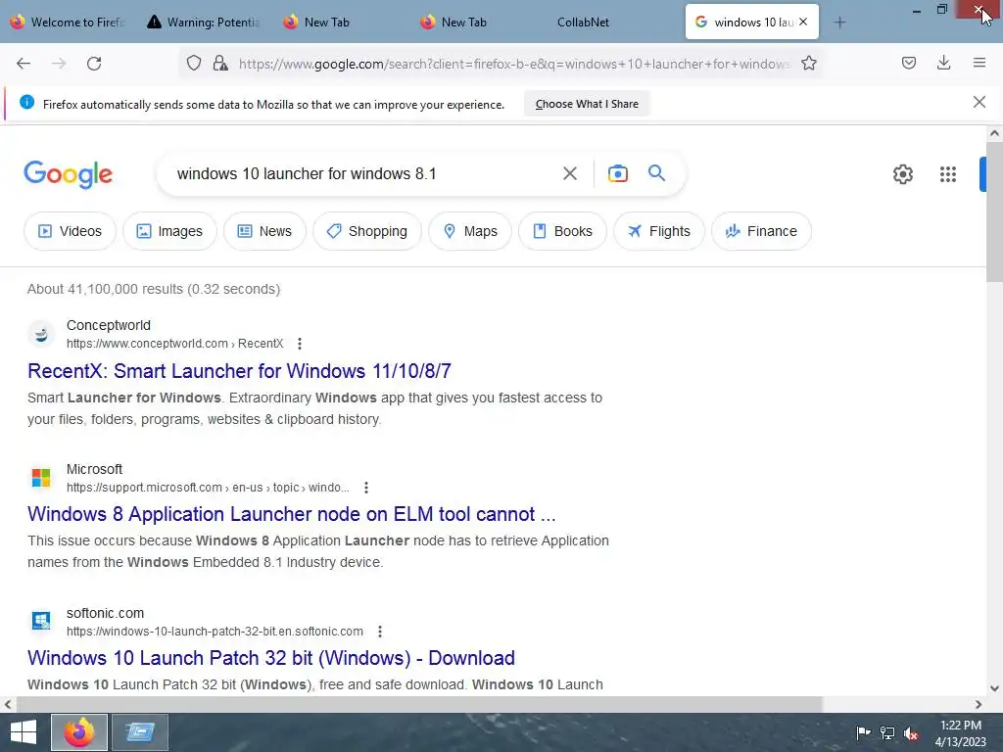Image resolution: width=1003 pixels, height=752 pixels.
Task: Open Google quick settings gear
Action: coord(902,174)
